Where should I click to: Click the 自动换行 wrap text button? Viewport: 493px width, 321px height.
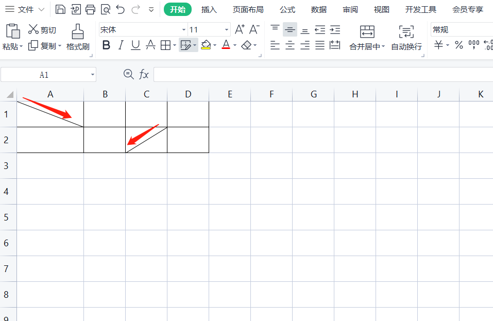406,38
